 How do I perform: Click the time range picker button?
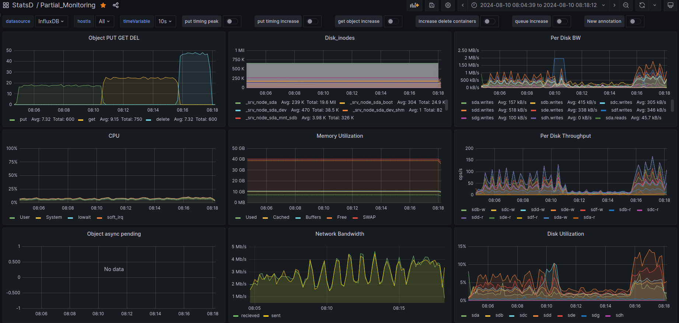538,5
